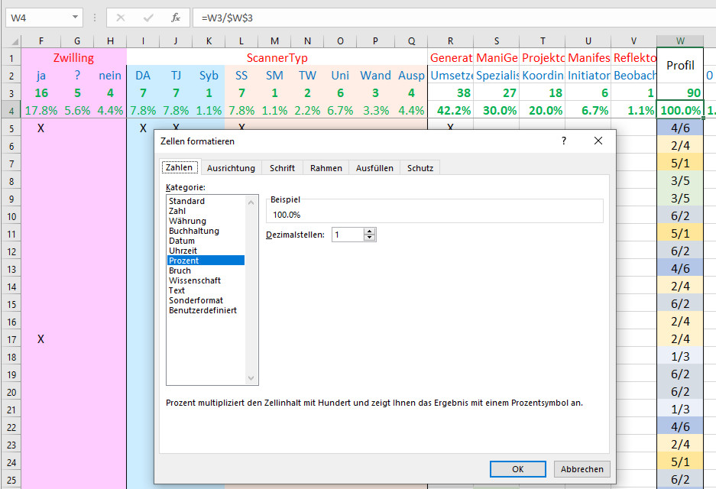Viewport: 716px width, 489px height.
Task: Select the Ausfüllen tab
Action: [x=374, y=168]
